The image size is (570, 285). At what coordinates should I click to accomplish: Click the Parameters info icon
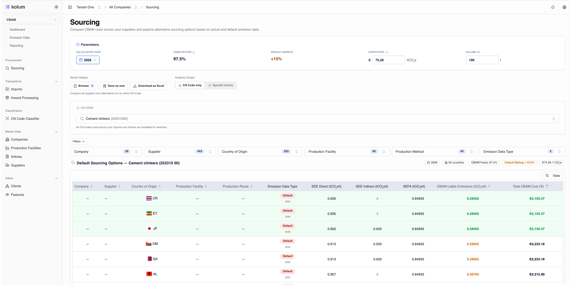(78, 45)
